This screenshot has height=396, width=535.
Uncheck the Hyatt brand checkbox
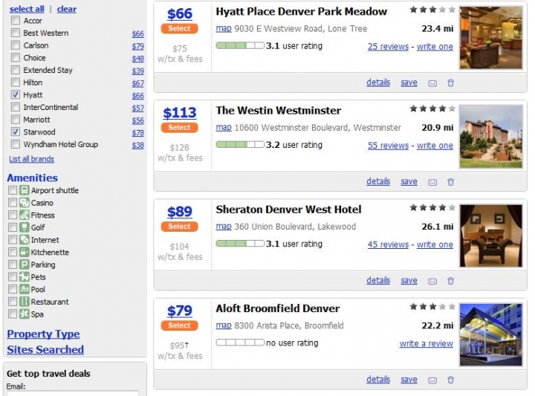point(16,94)
